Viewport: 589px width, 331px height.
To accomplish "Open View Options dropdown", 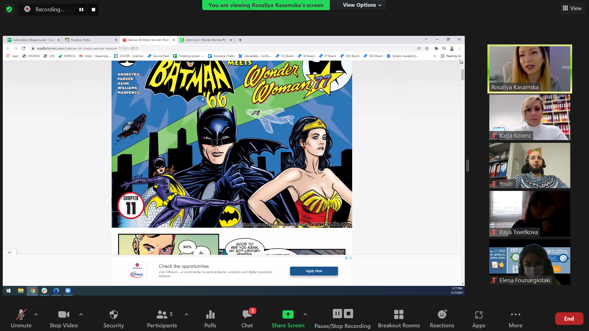I will [362, 5].
